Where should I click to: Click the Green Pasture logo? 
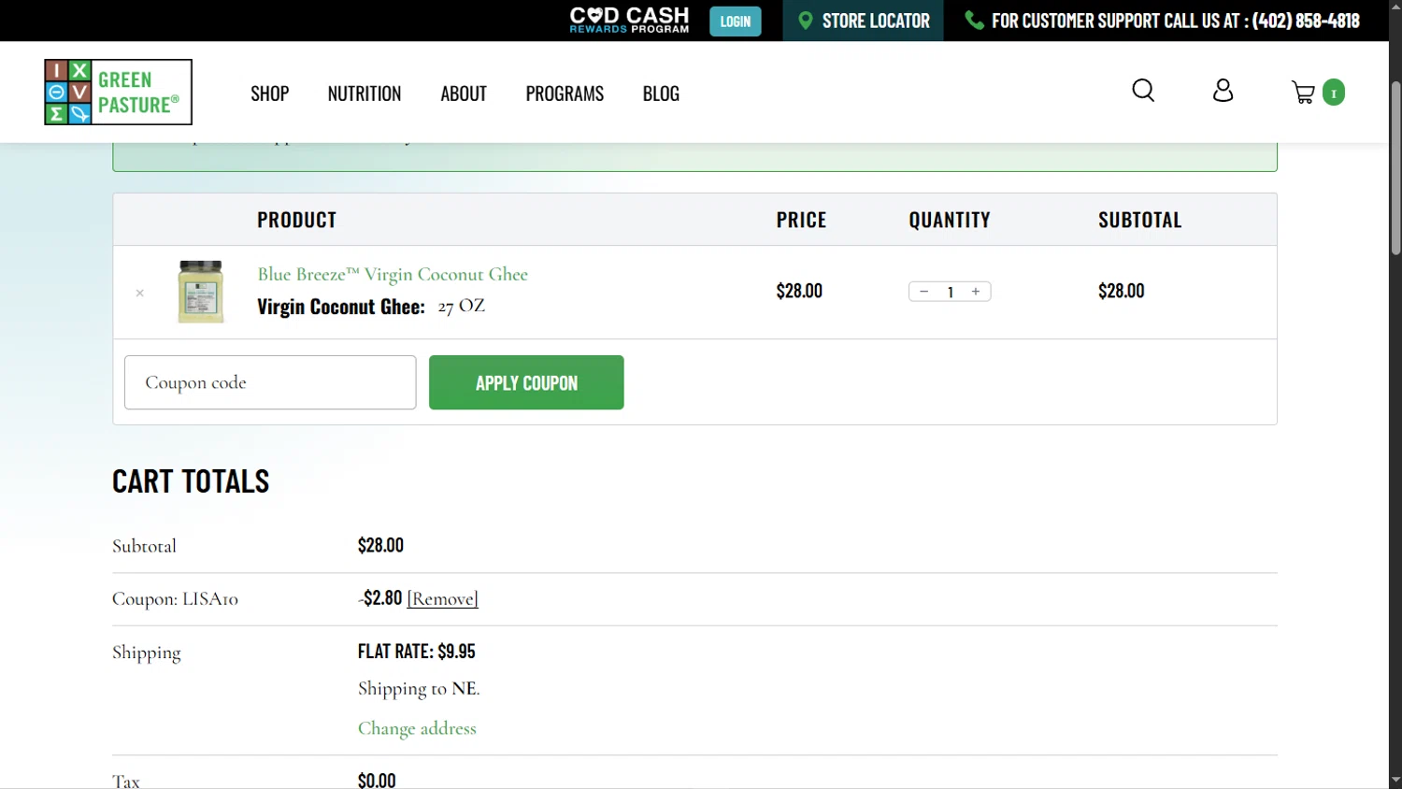coord(119,92)
